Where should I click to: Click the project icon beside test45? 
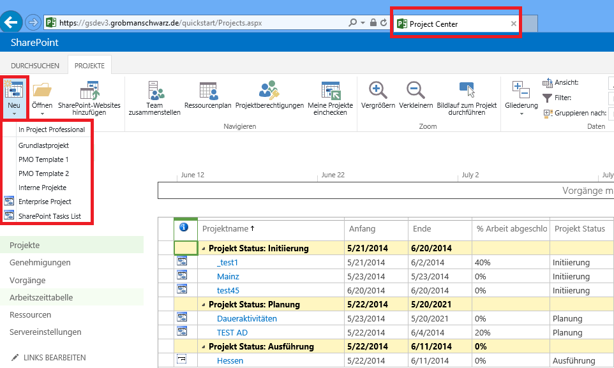(182, 290)
